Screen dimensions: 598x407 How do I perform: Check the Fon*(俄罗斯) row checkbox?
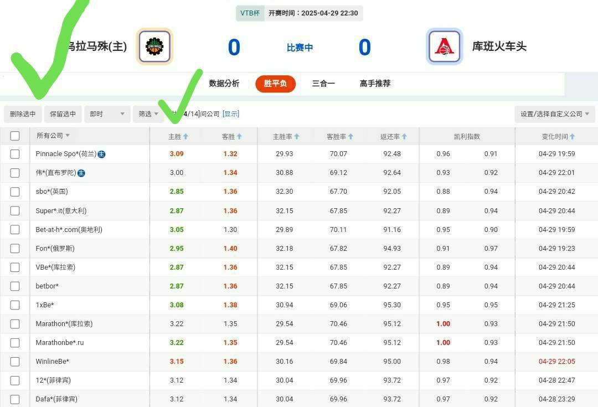tap(15, 248)
